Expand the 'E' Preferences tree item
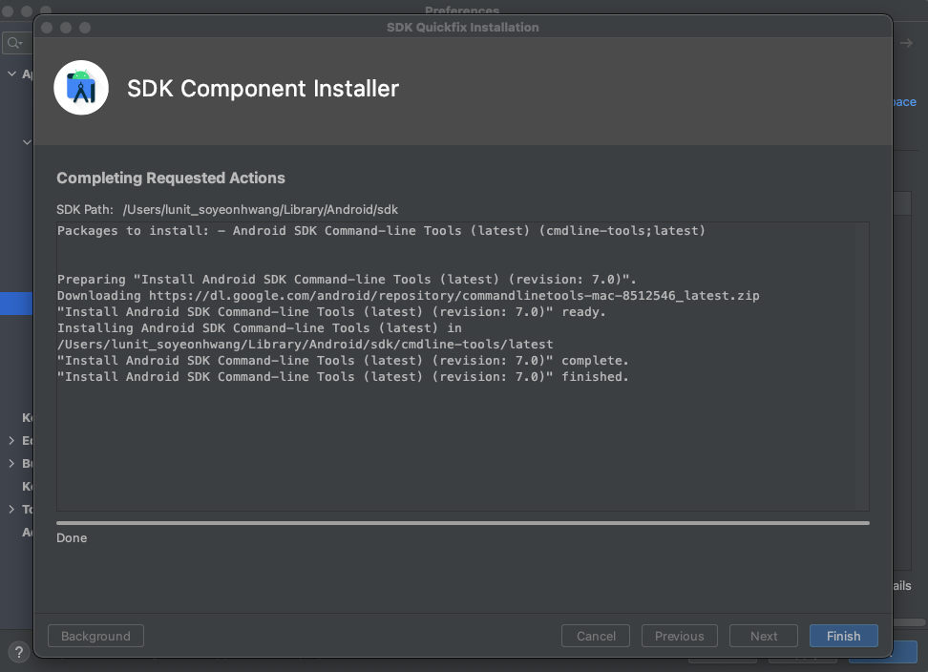The image size is (928, 672). (11, 440)
